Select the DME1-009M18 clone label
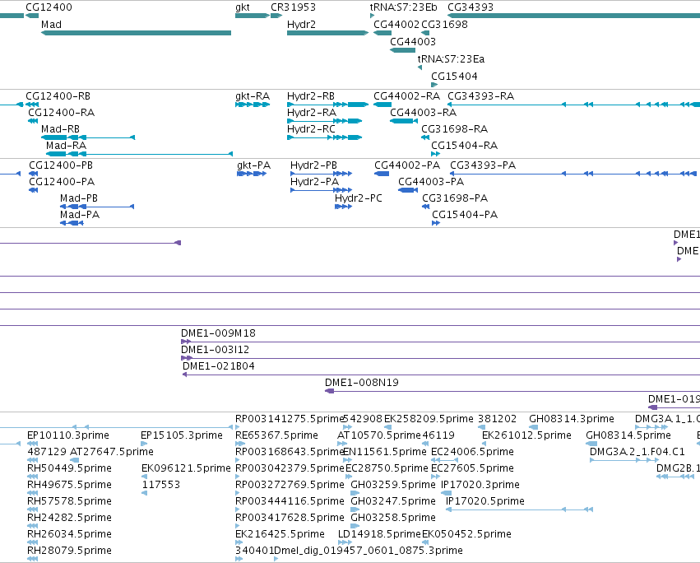 pos(218,333)
